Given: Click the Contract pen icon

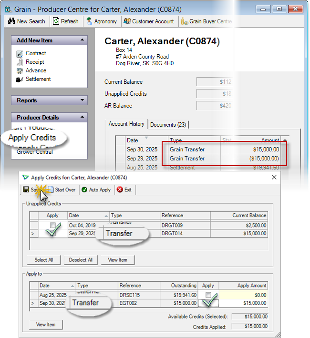Looking at the screenshot, I should 20,54.
